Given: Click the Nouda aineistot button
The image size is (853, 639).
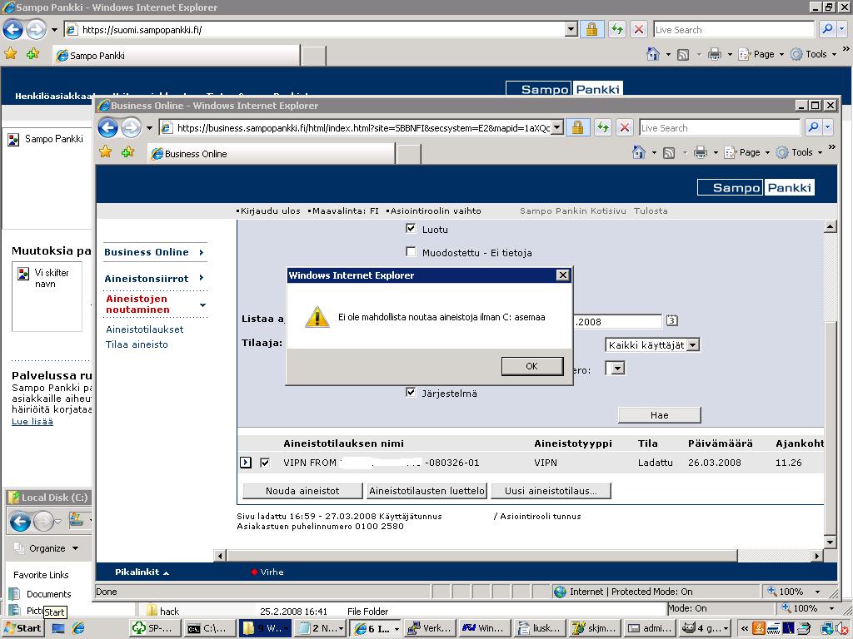Looking at the screenshot, I should (302, 491).
